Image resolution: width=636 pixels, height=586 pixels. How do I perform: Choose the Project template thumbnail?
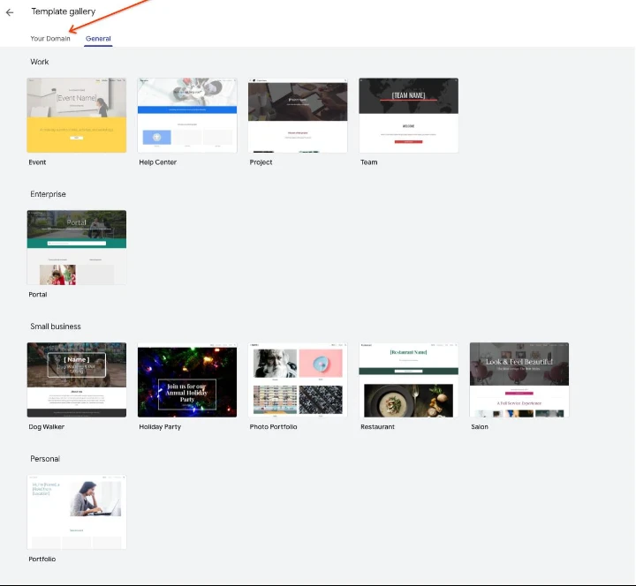[x=298, y=115]
